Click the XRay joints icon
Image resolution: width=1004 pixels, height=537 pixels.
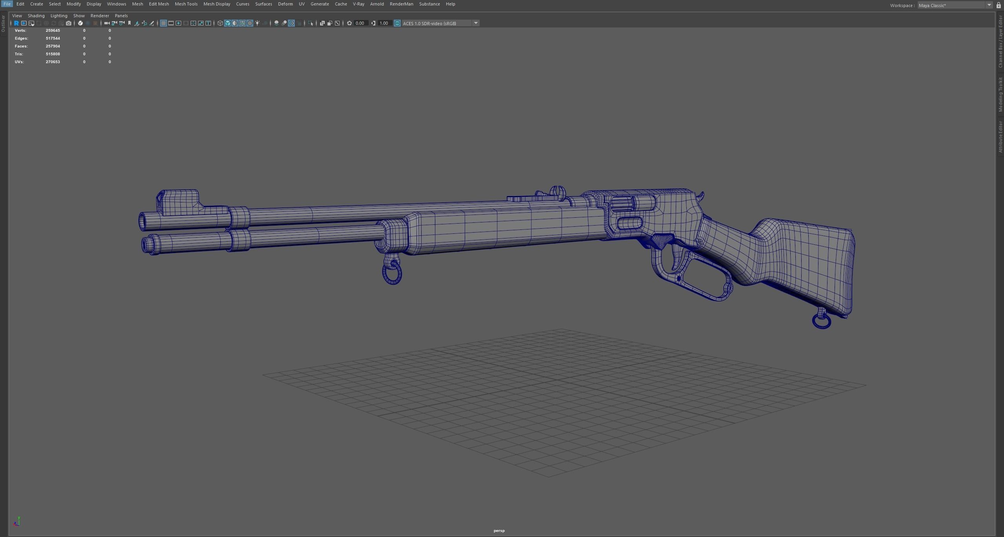(x=337, y=23)
